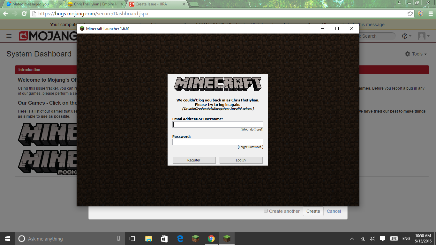This screenshot has width=436, height=245.
Task: Click the active Minecraft Launcher taskbar icon
Action: point(227,239)
